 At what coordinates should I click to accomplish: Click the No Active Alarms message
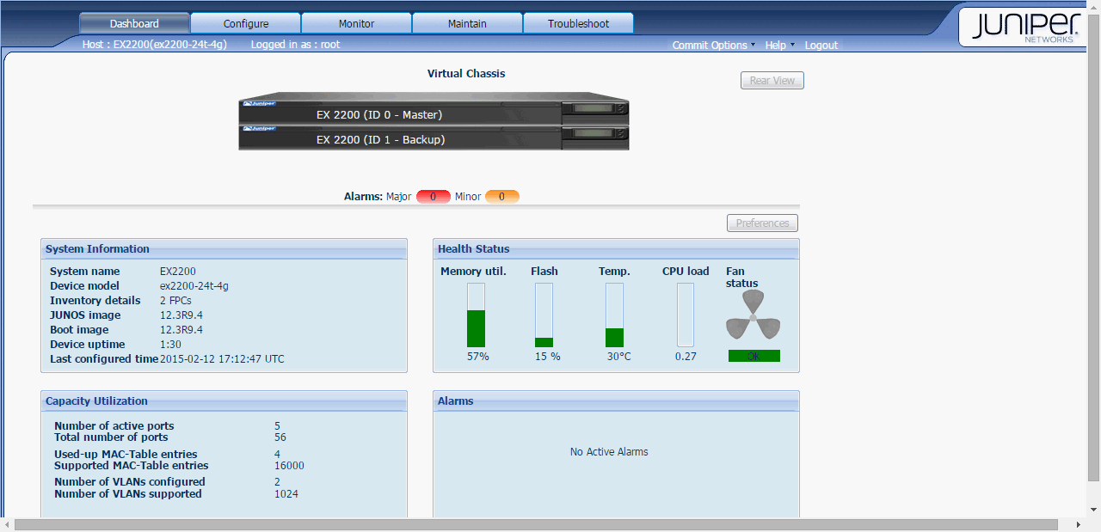pyautogui.click(x=609, y=452)
